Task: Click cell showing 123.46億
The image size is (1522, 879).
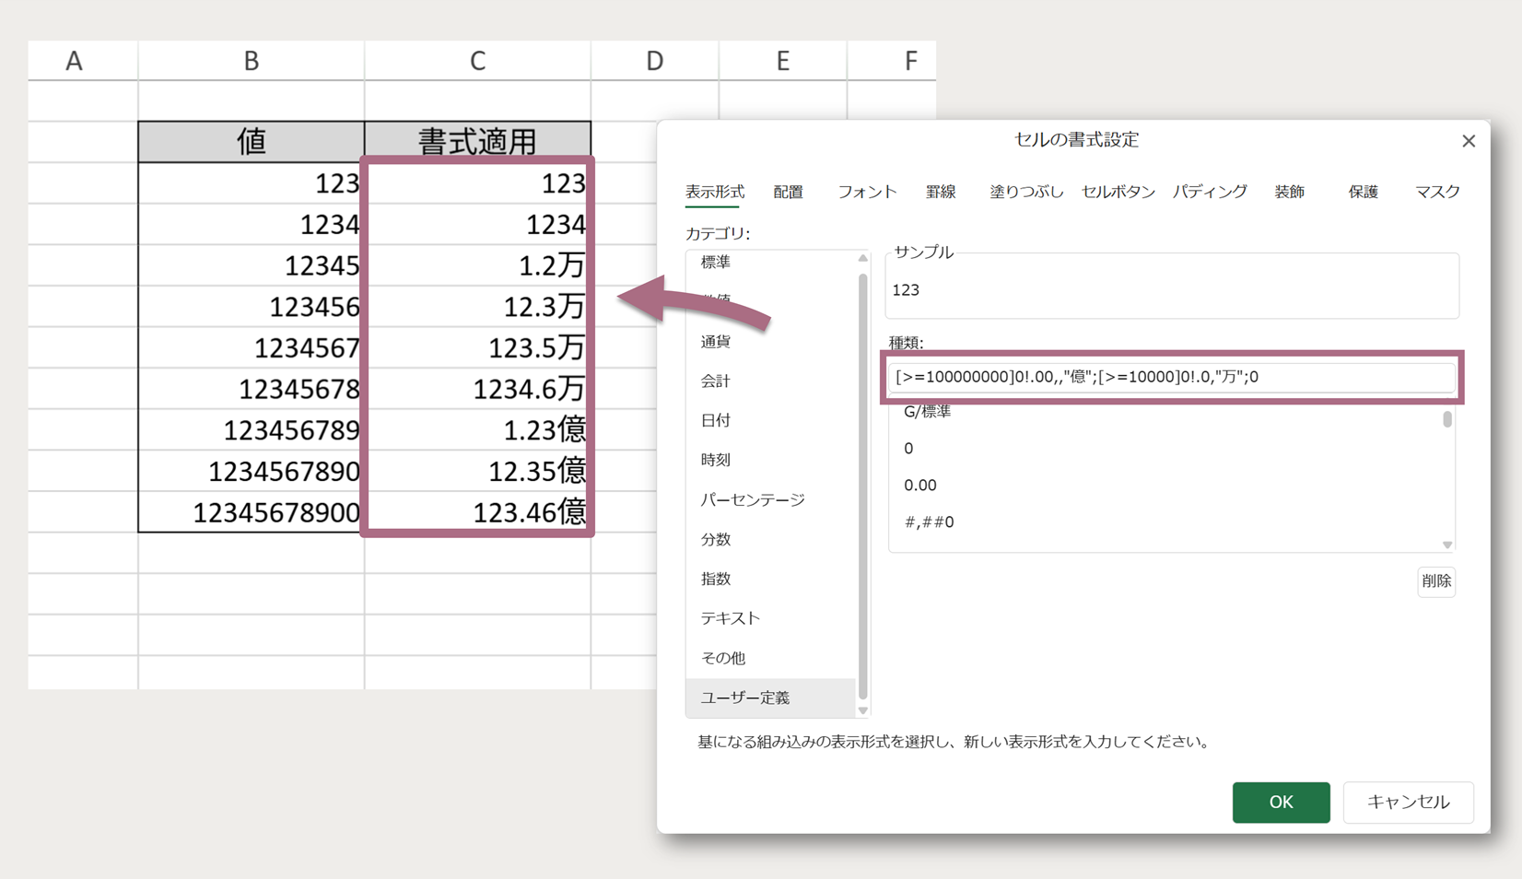Action: [x=477, y=512]
